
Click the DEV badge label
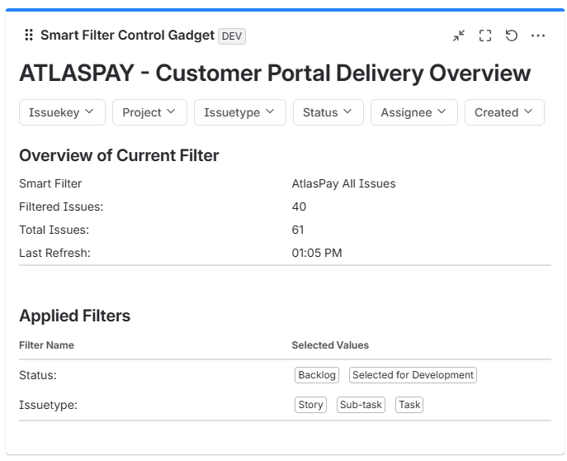[x=232, y=36]
